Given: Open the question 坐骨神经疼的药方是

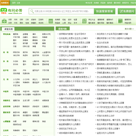Looking at the screenshot, I should pyautogui.click(x=105, y=56).
